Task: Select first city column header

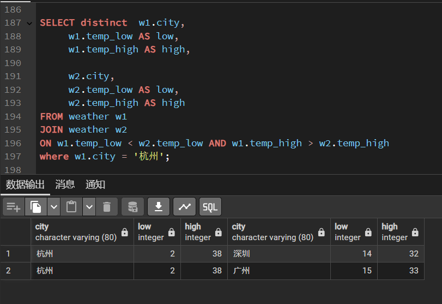Action: pyautogui.click(x=82, y=232)
